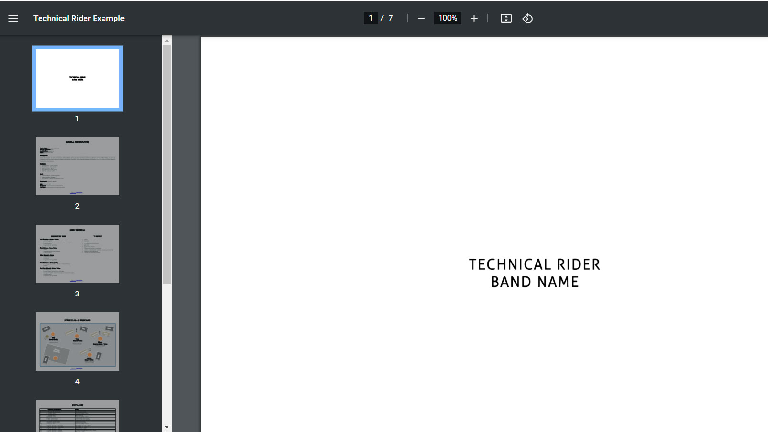Click the thumbnail panel scrollbar handle

coord(167,162)
